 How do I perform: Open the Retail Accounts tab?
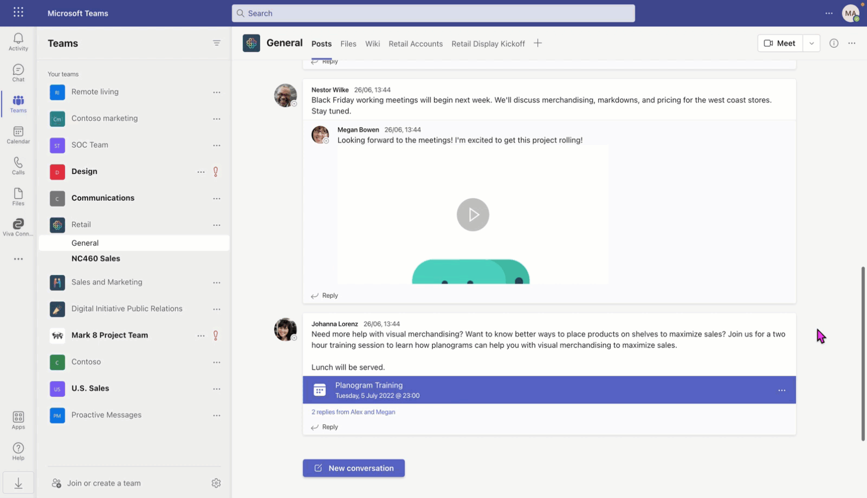[x=415, y=44]
